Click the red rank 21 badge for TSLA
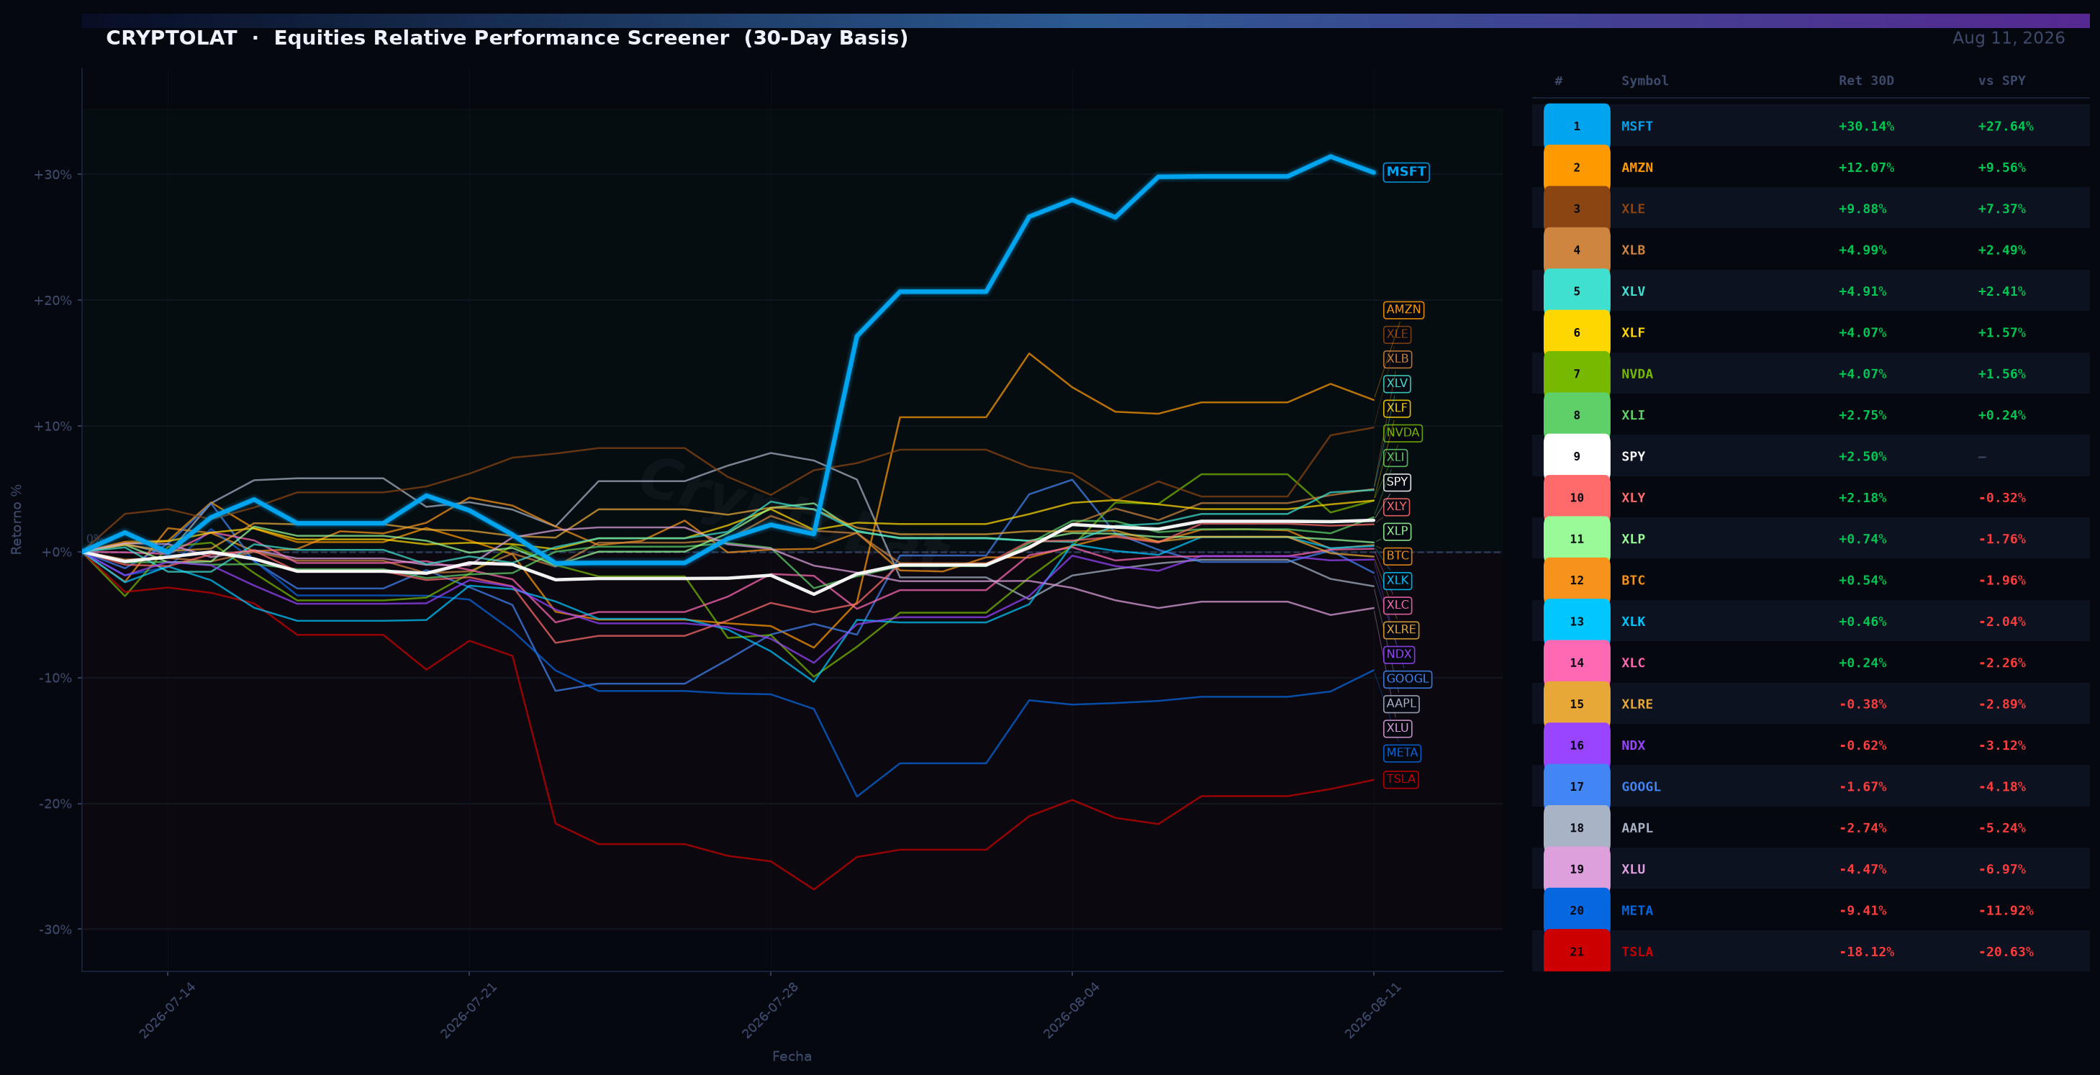Image resolution: width=2100 pixels, height=1075 pixels. click(x=1576, y=952)
